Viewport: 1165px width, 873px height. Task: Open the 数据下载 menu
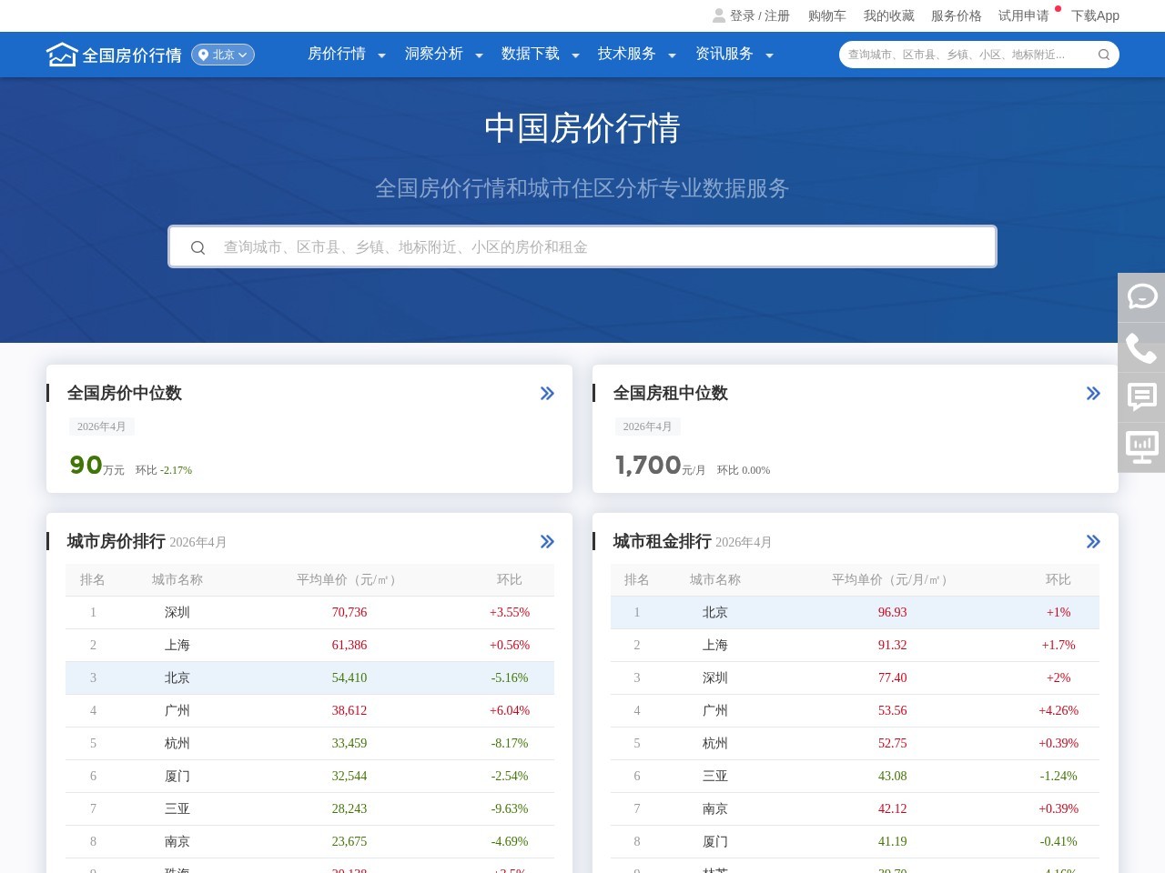tap(531, 54)
